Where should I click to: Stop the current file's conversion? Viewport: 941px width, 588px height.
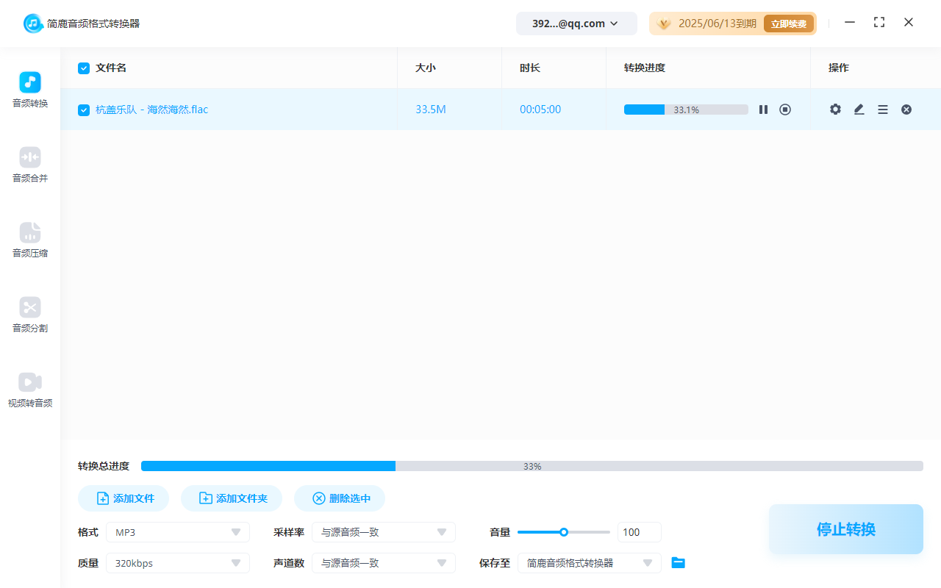point(785,110)
